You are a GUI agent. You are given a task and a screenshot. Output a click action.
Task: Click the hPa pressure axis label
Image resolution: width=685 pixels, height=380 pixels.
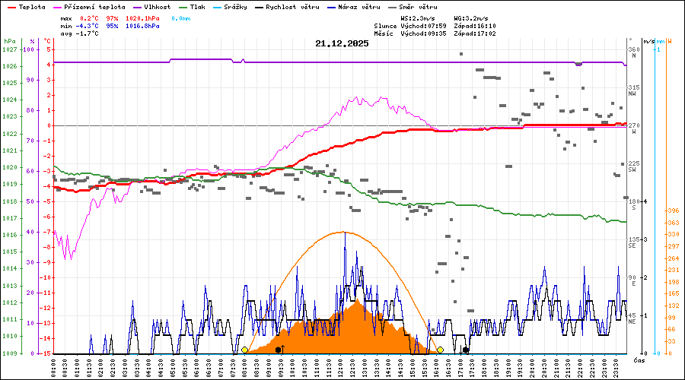[x=9, y=41]
